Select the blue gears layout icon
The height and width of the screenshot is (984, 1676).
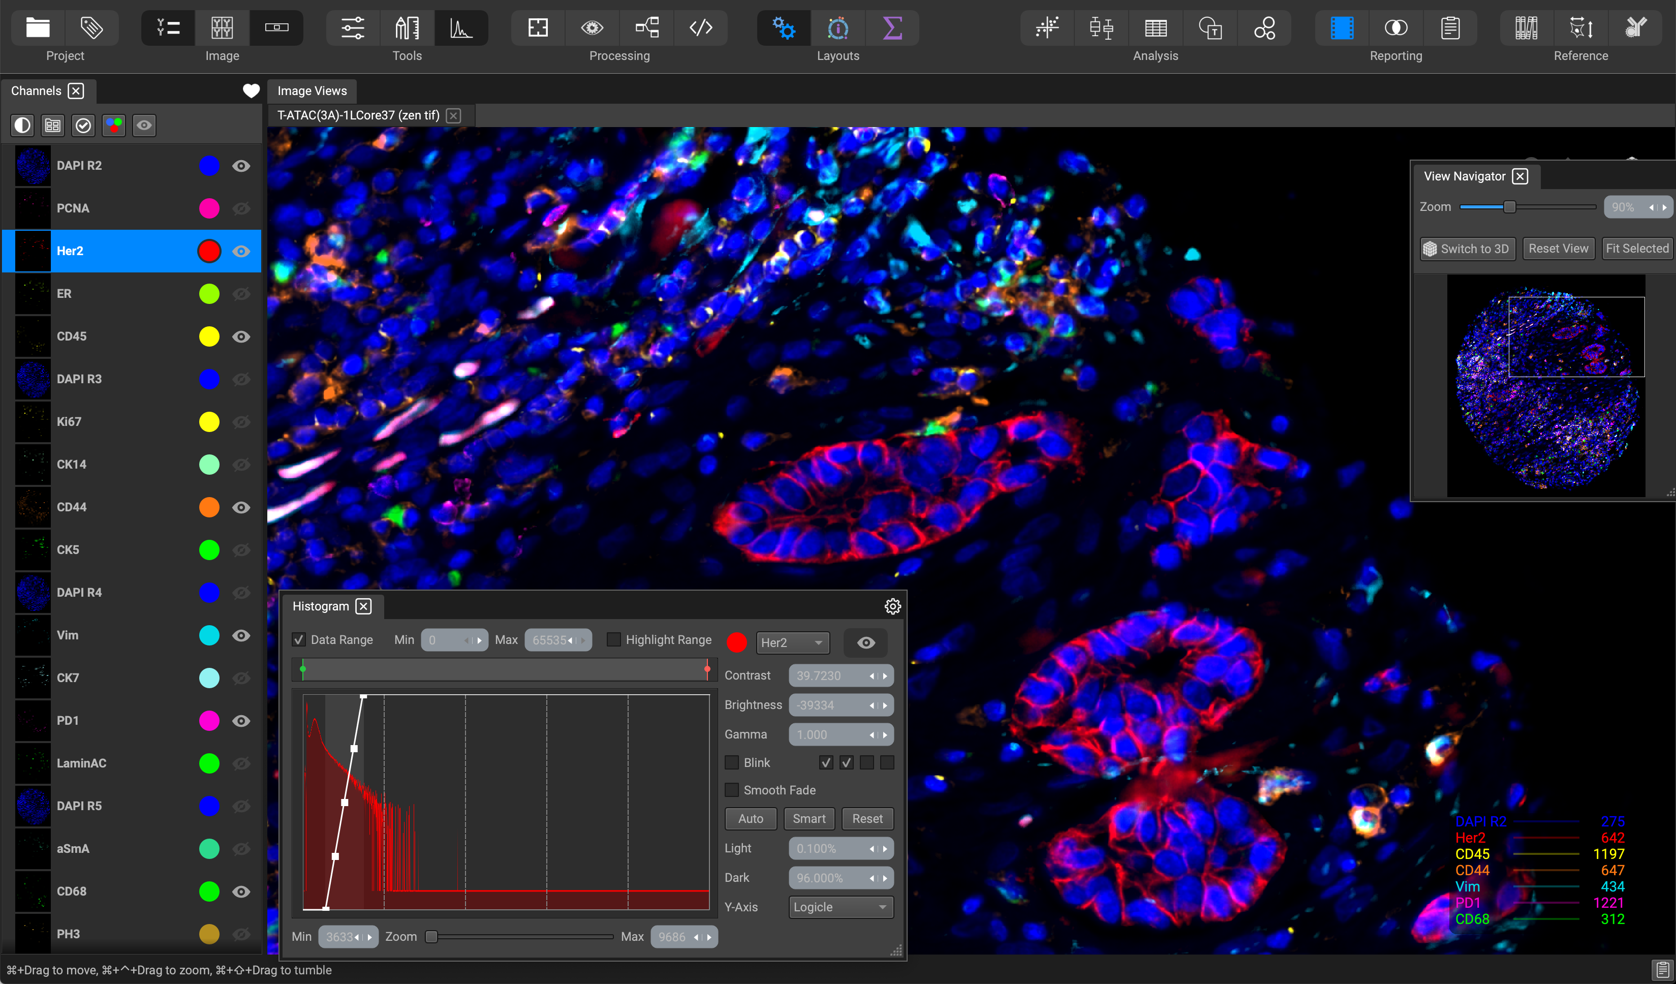coord(784,27)
